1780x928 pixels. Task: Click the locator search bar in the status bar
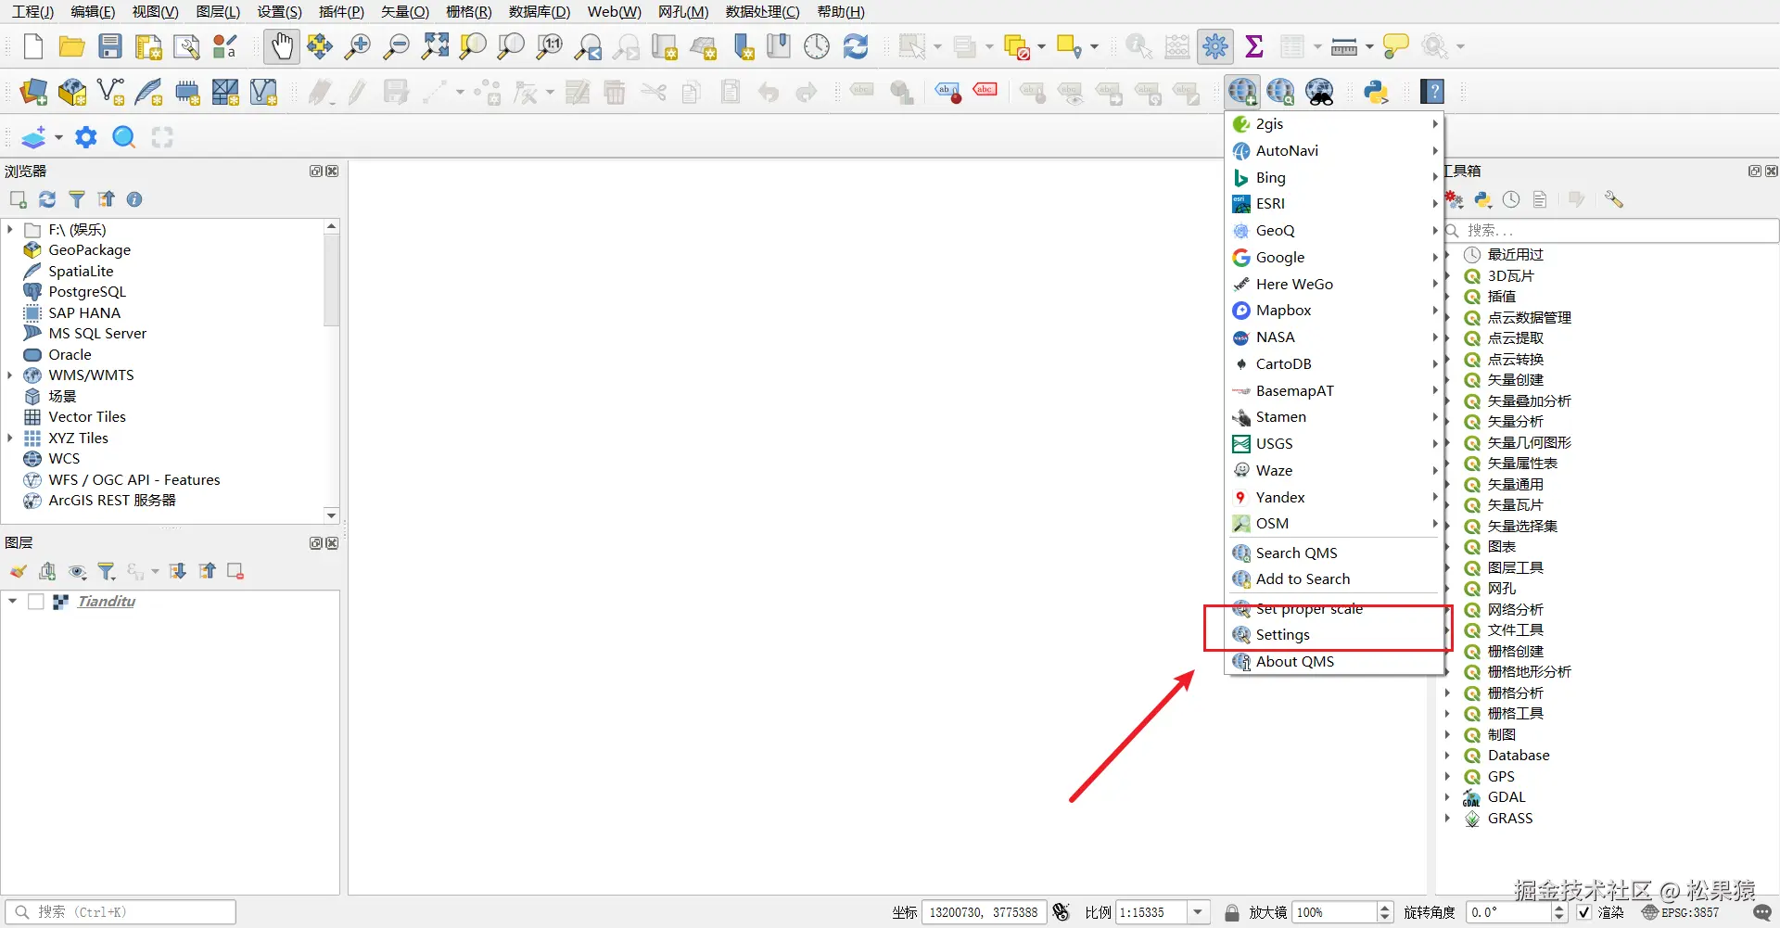click(121, 912)
